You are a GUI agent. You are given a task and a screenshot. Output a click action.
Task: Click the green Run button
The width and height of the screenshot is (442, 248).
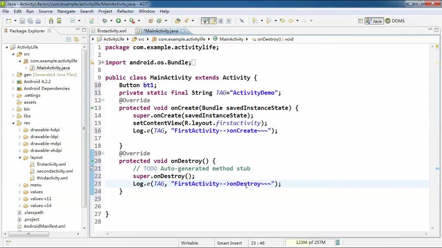[118, 21]
